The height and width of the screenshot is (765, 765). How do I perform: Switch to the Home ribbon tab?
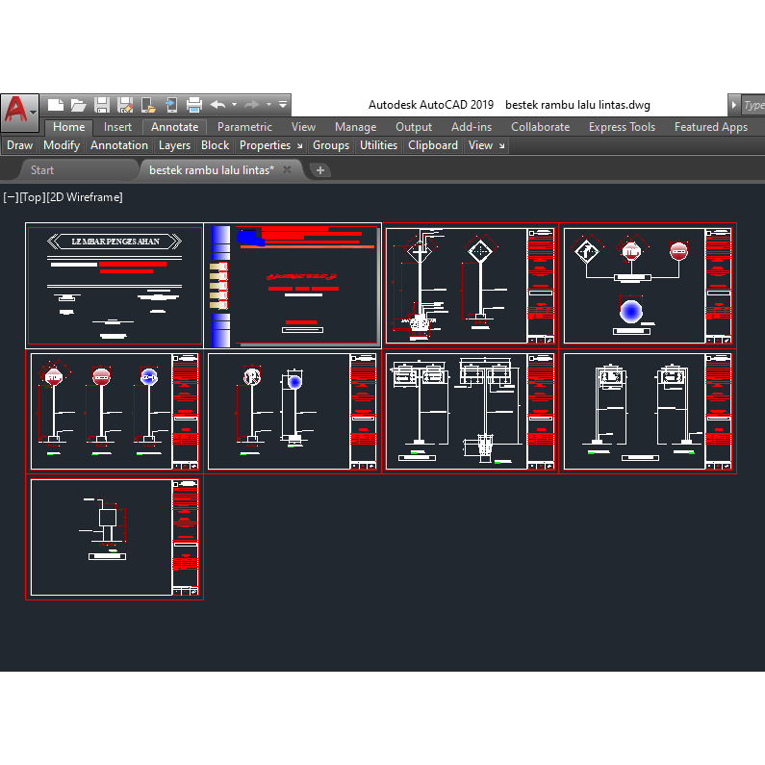point(68,127)
